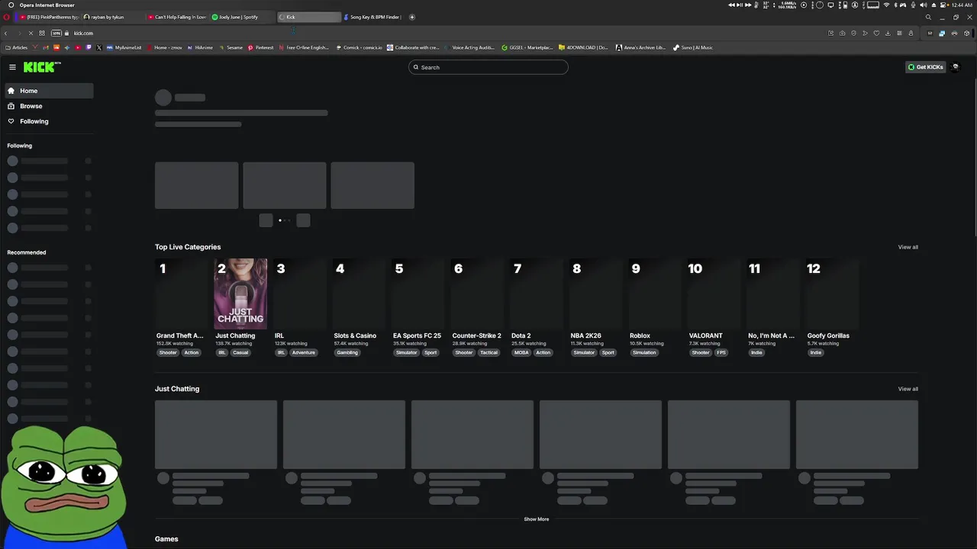
Task: Click the heart bookmark icon in address bar
Action: [x=876, y=33]
